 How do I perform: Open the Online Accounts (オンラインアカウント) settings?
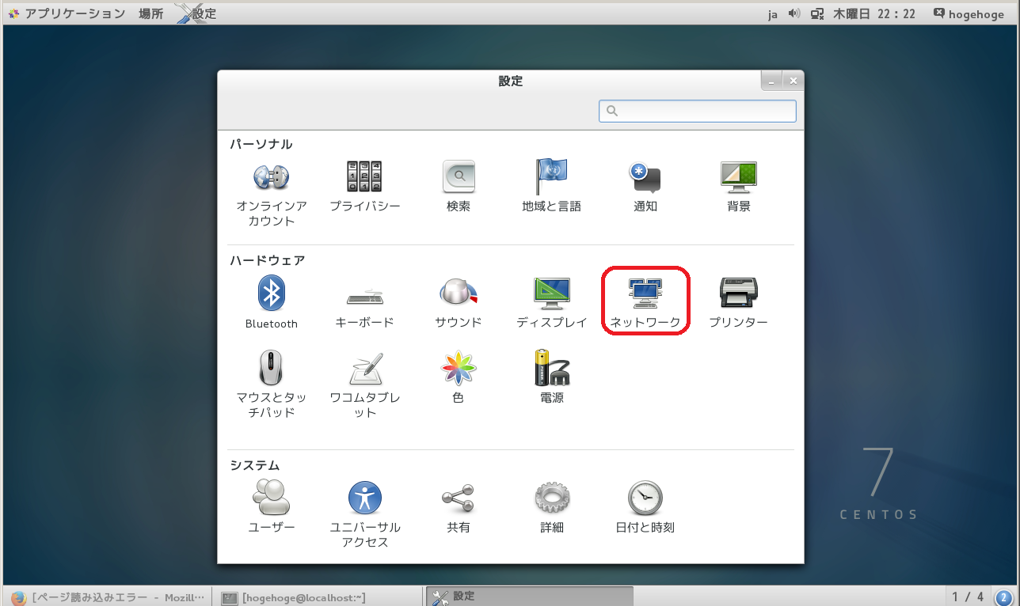click(272, 193)
